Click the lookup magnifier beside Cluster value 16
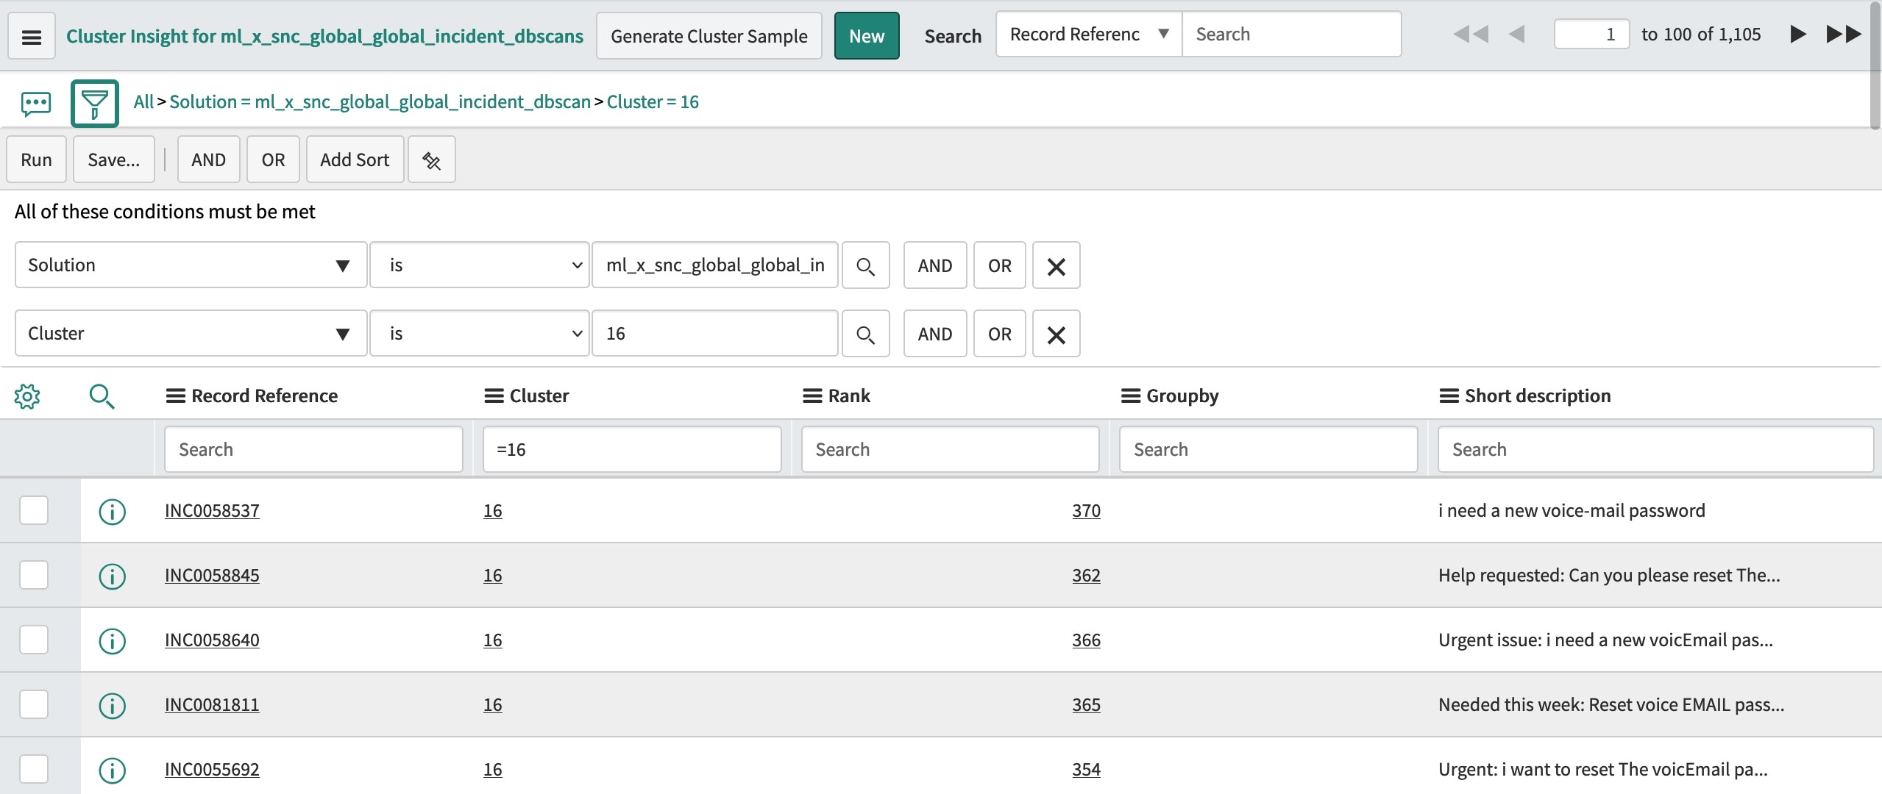 (866, 333)
